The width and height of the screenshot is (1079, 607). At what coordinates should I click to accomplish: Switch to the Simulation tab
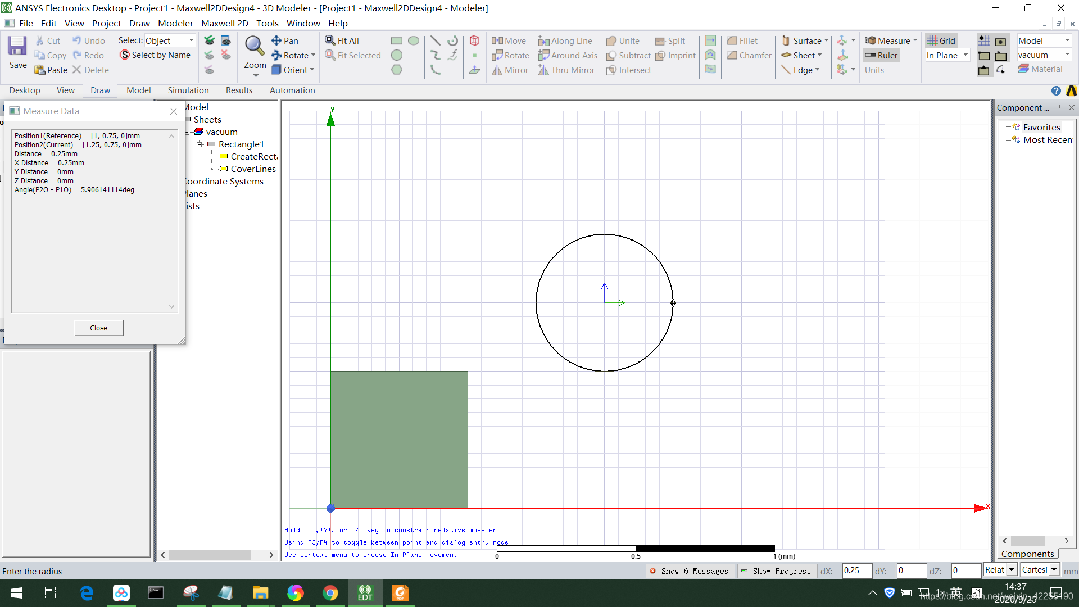point(188,90)
